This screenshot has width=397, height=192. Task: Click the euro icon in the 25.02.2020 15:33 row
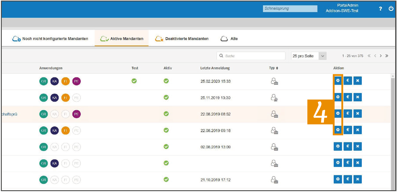point(348,81)
